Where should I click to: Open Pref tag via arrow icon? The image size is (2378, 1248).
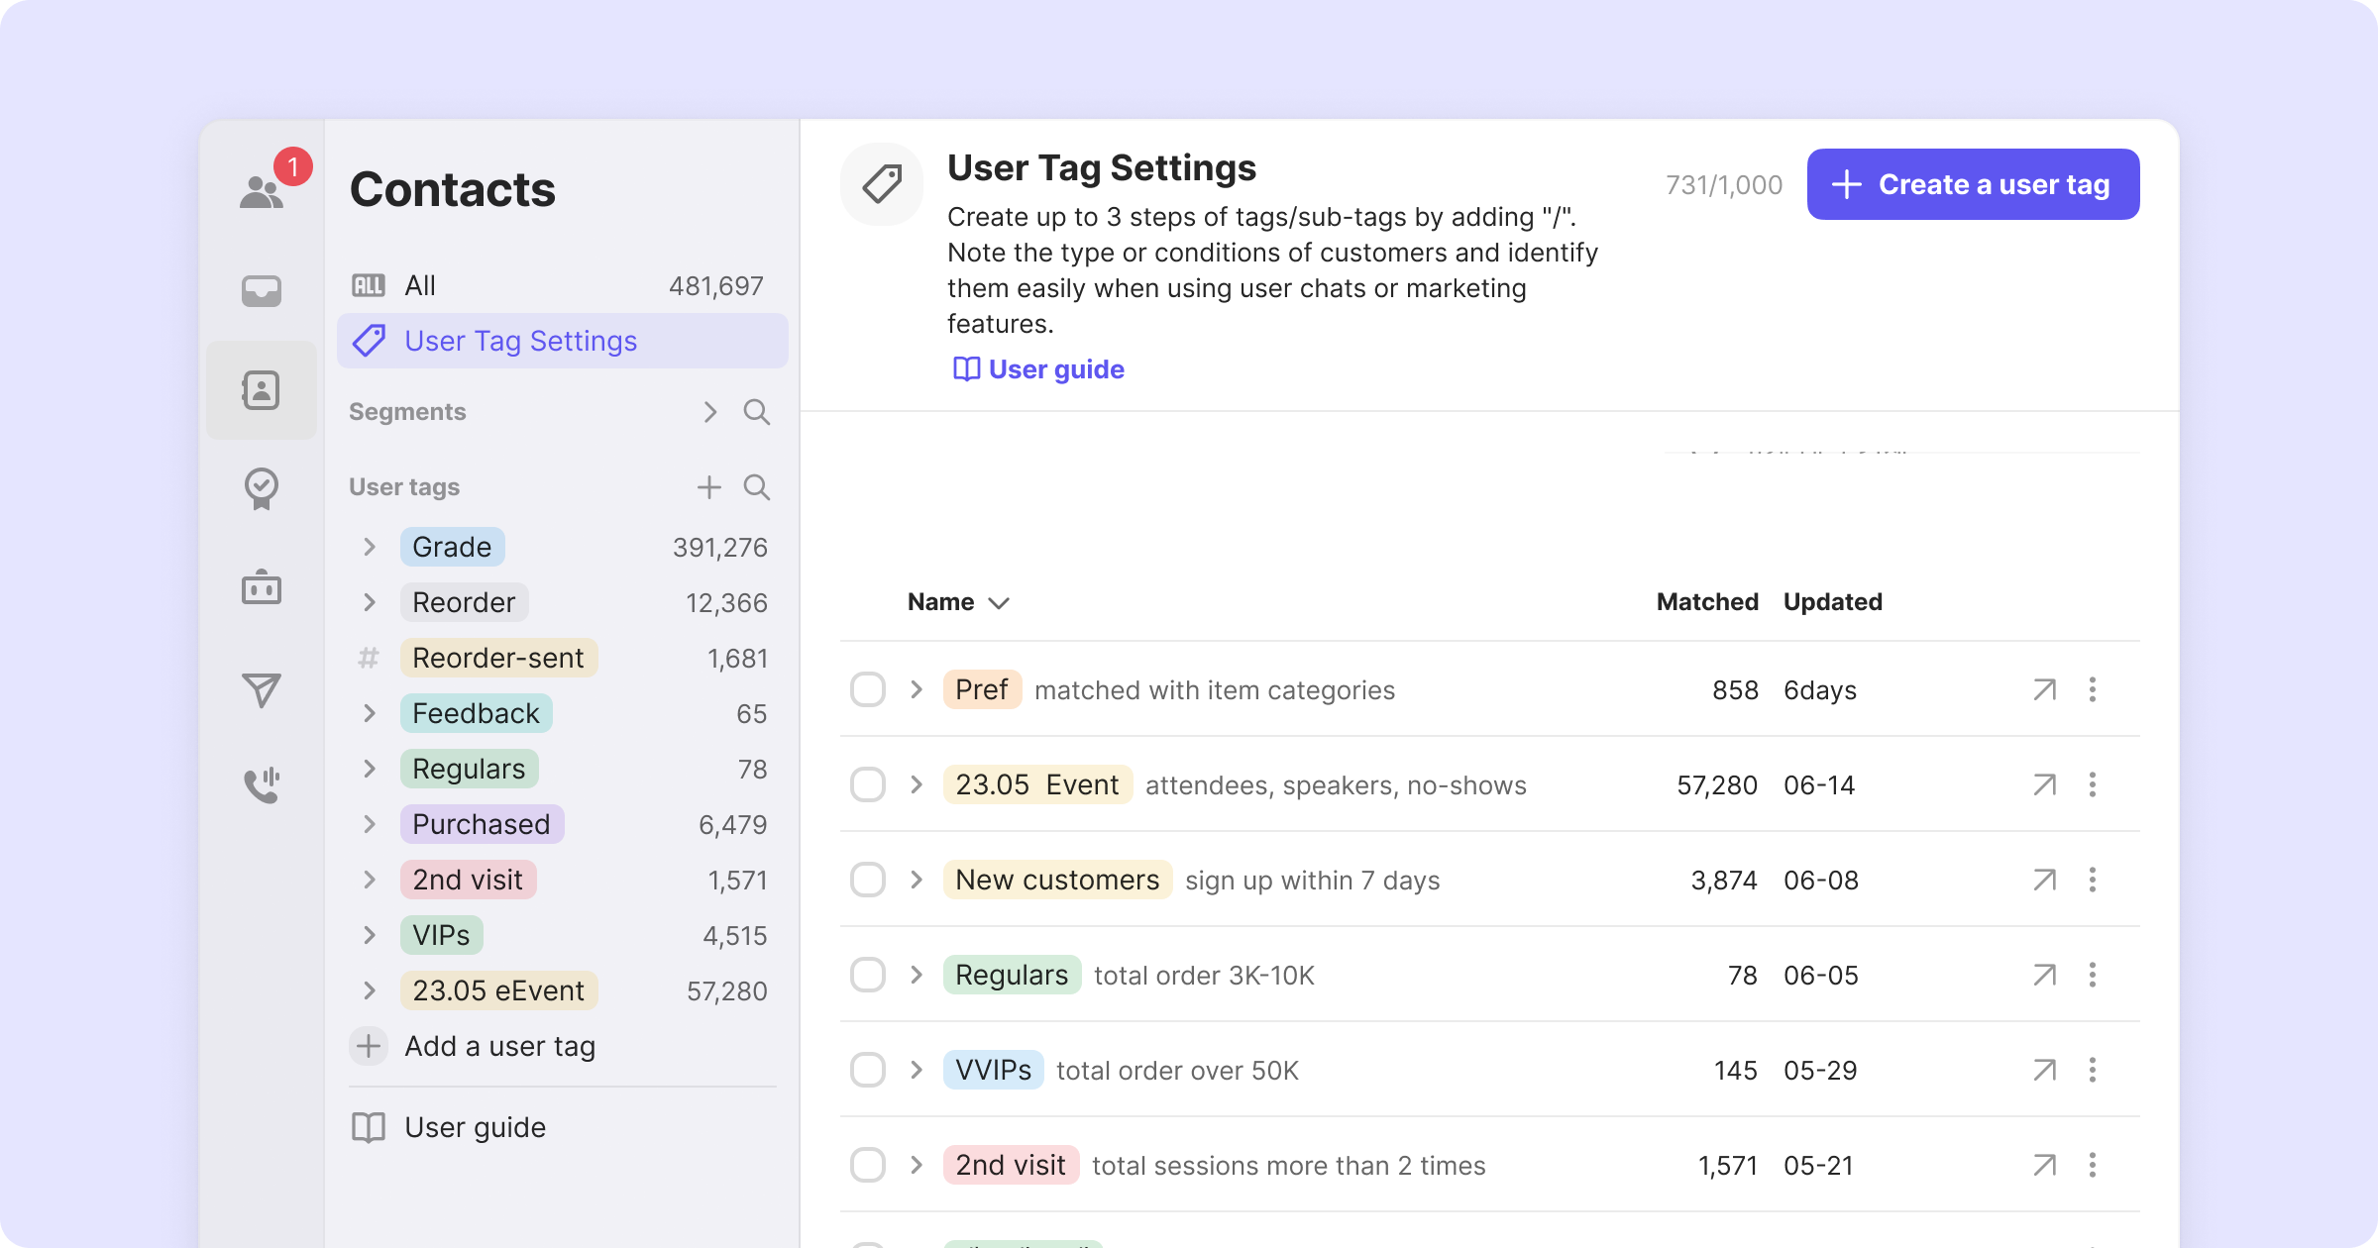point(2044,689)
